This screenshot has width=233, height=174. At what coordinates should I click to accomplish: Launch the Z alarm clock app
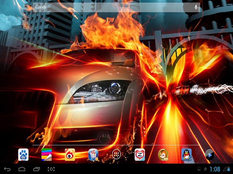(140, 155)
